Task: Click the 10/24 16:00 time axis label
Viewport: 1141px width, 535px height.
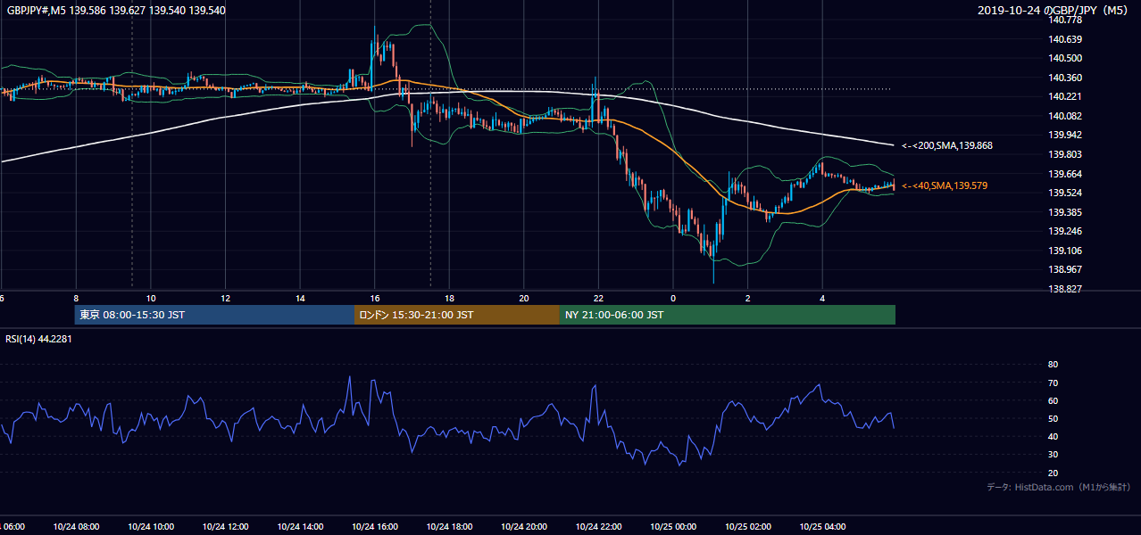Action: pos(375,526)
